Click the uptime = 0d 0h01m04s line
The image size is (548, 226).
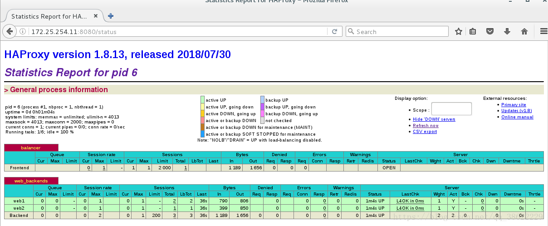pyautogui.click(x=30, y=112)
